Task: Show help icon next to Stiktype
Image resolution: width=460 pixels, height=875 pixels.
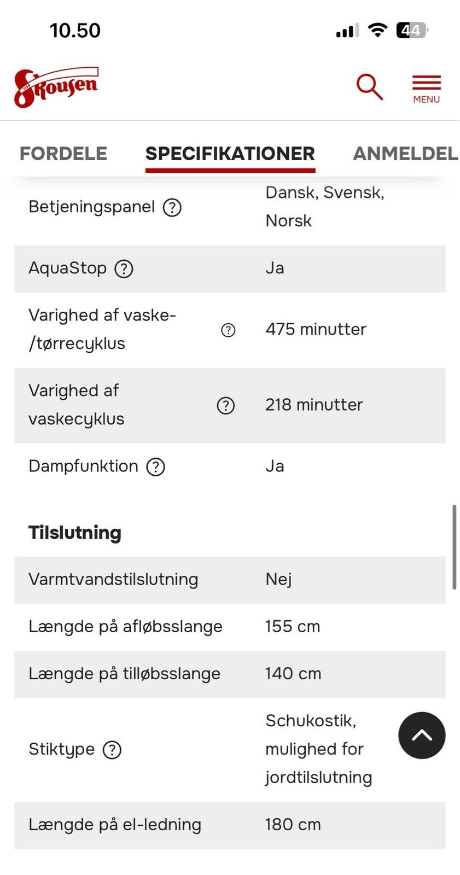Action: pyautogui.click(x=112, y=750)
